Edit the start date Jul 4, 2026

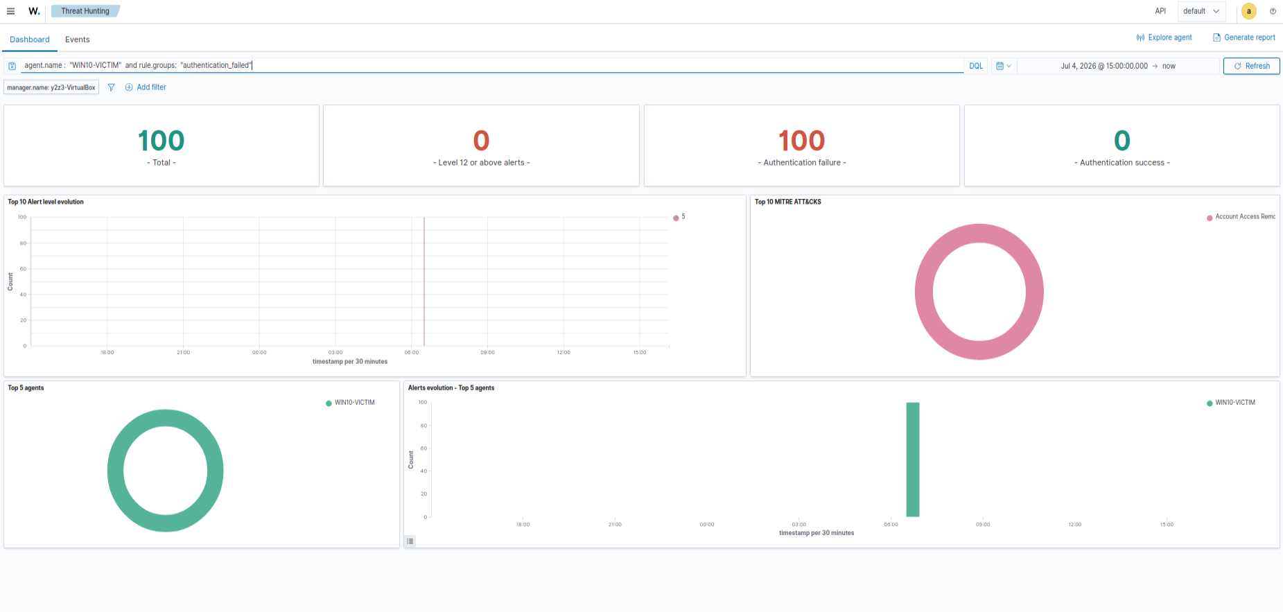1104,66
